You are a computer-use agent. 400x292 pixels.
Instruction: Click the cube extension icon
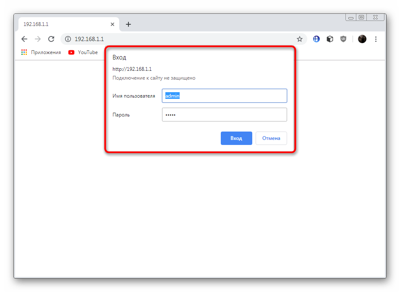pos(330,39)
